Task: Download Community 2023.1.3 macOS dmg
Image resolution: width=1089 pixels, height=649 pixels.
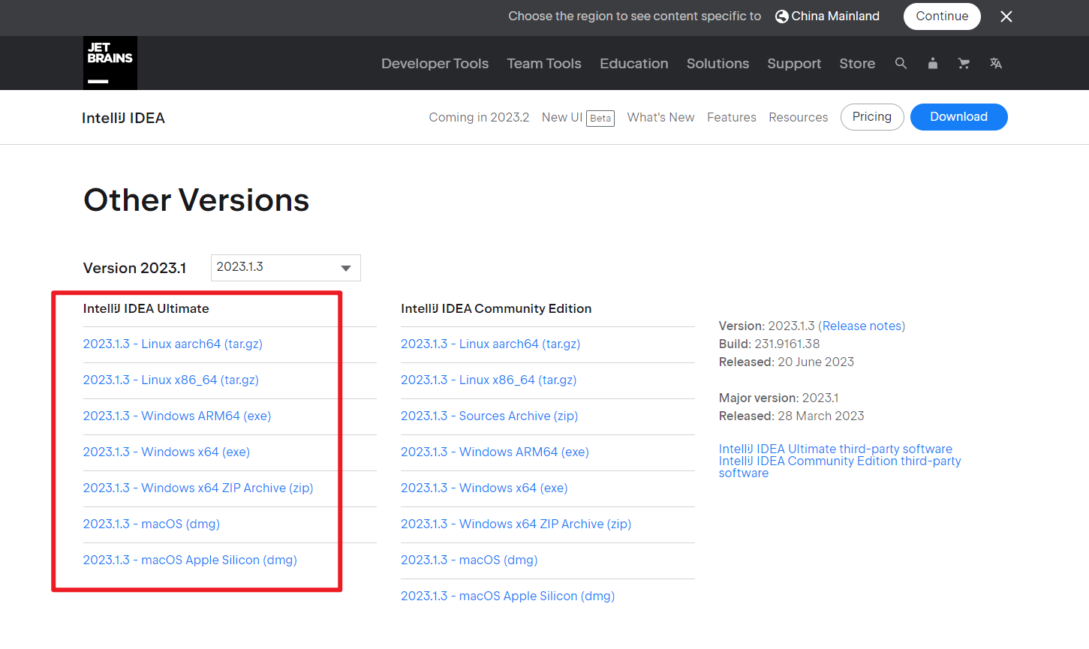Action: pos(469,560)
